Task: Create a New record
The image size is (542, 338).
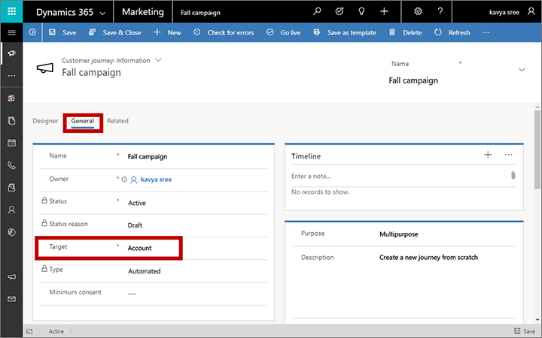Action: [x=168, y=32]
